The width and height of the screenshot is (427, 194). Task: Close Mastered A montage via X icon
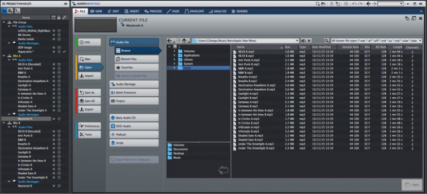53,119
